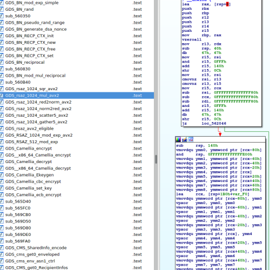Click function icon beside sub_560350
Viewport: 270px width, 270px height.
click(2, 16)
